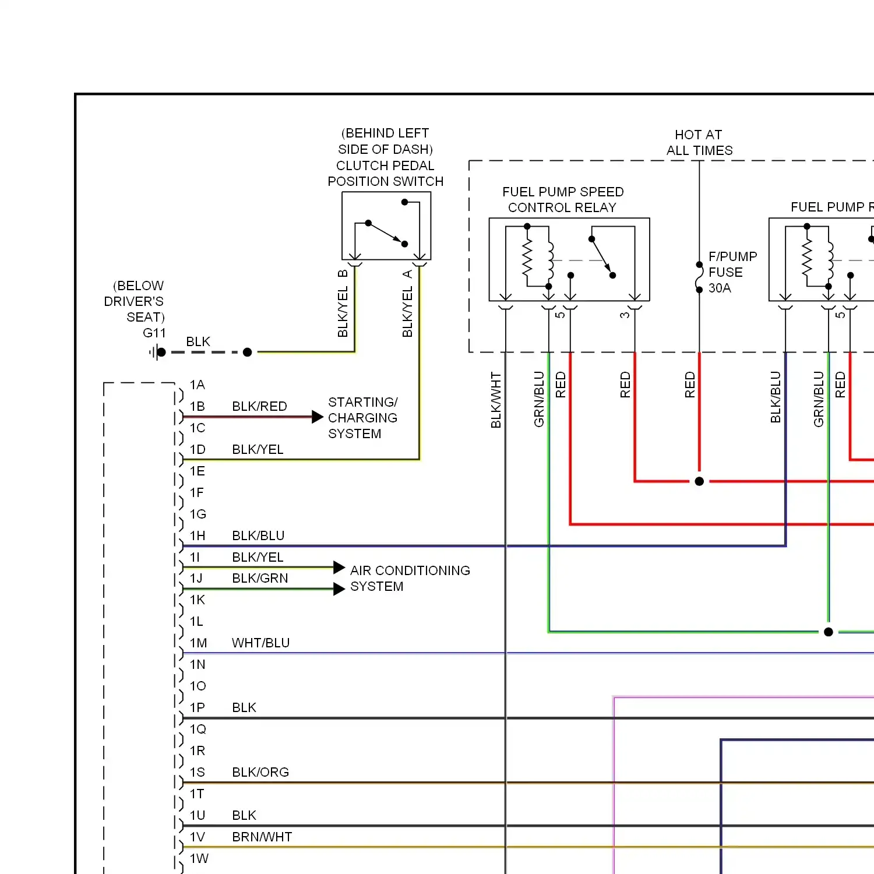
Task: Select connector pin 1F
Action: point(197,492)
